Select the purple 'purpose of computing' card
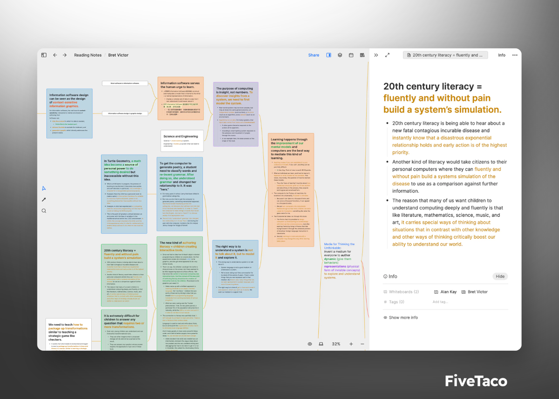The image size is (559, 399). tap(236, 114)
